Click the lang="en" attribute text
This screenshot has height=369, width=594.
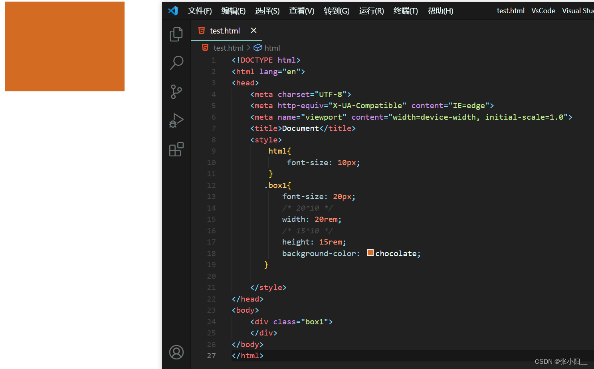coord(280,71)
